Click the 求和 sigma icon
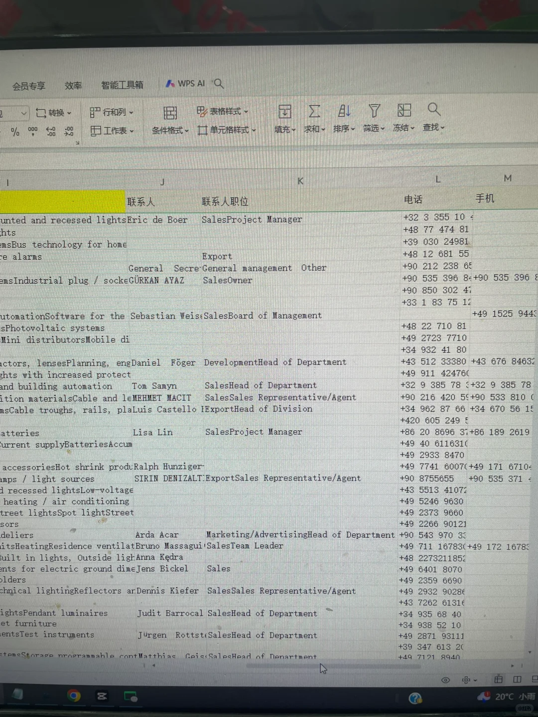This screenshot has width=538, height=717. tap(314, 111)
